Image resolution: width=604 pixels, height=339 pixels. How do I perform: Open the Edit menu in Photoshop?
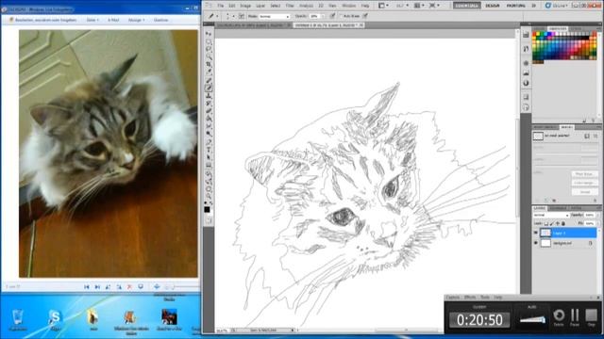(x=231, y=6)
